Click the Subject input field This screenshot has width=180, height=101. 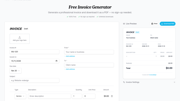tap(34, 81)
